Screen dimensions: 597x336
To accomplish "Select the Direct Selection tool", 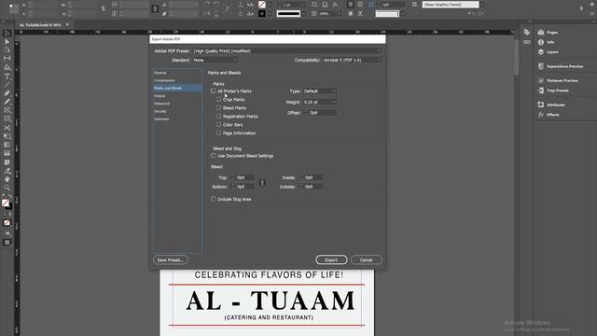I will pyautogui.click(x=7, y=41).
